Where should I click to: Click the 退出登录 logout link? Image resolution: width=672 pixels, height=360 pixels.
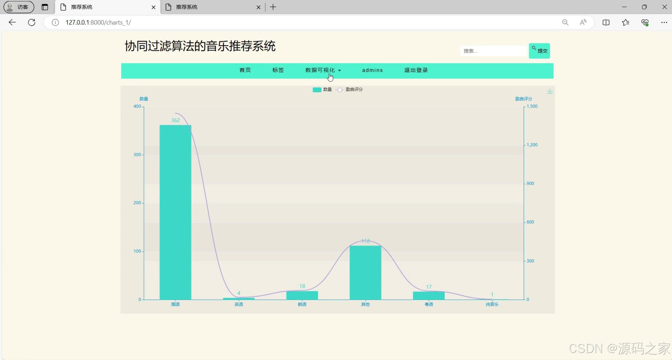pos(416,70)
